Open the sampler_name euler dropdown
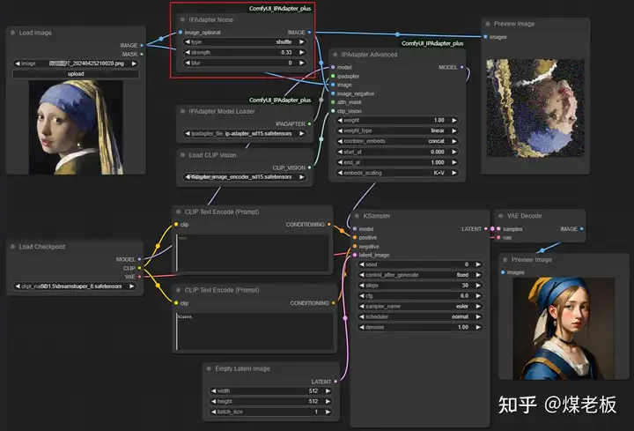 tap(420, 307)
